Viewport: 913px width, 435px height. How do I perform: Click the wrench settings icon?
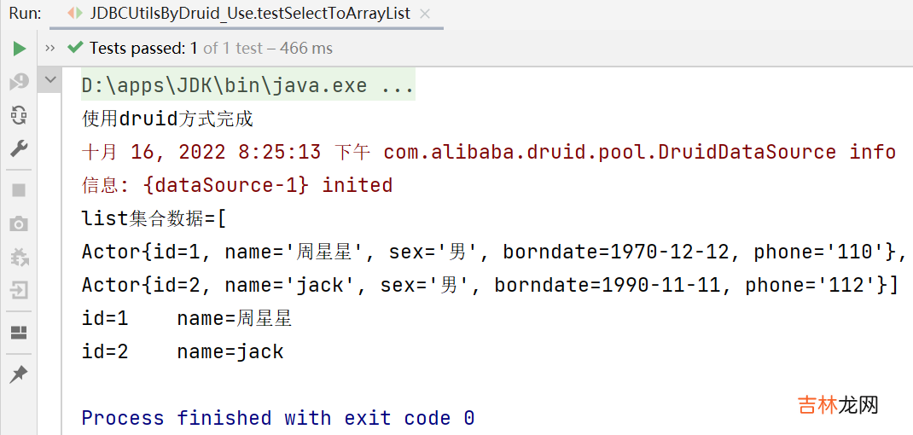pos(19,149)
